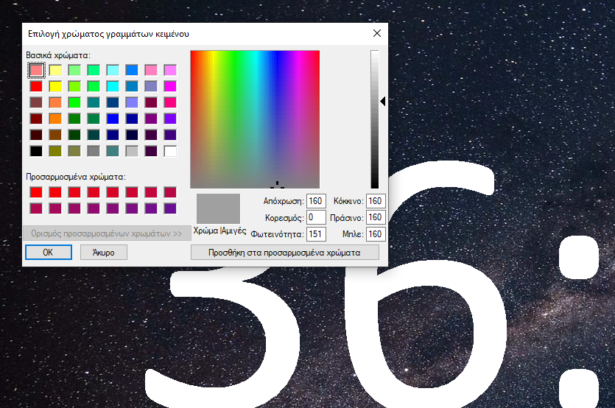Click Ορισμός προσαρμοσμένων χρωμάτων >> button
The height and width of the screenshot is (408, 615).
point(106,234)
